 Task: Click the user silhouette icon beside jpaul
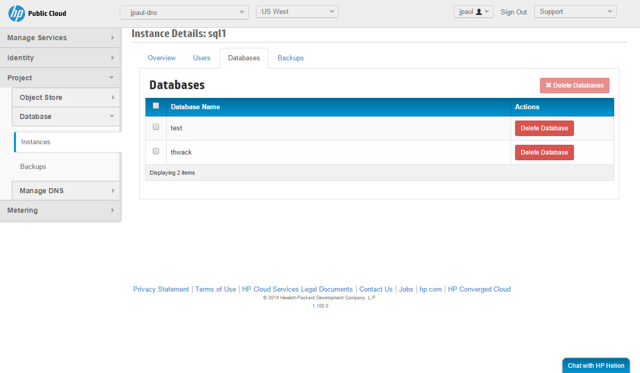[479, 12]
